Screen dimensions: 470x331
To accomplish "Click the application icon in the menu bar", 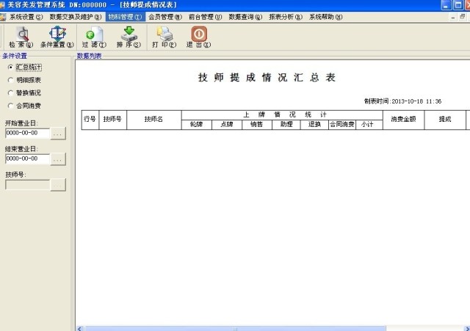I will [3, 17].
